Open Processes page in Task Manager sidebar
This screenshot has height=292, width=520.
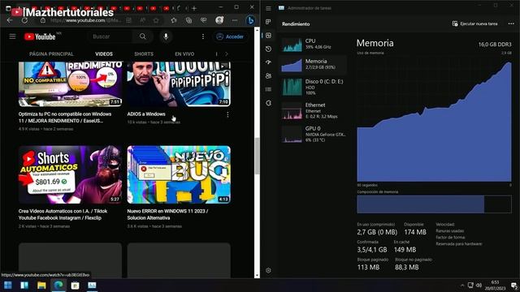[x=268, y=22]
